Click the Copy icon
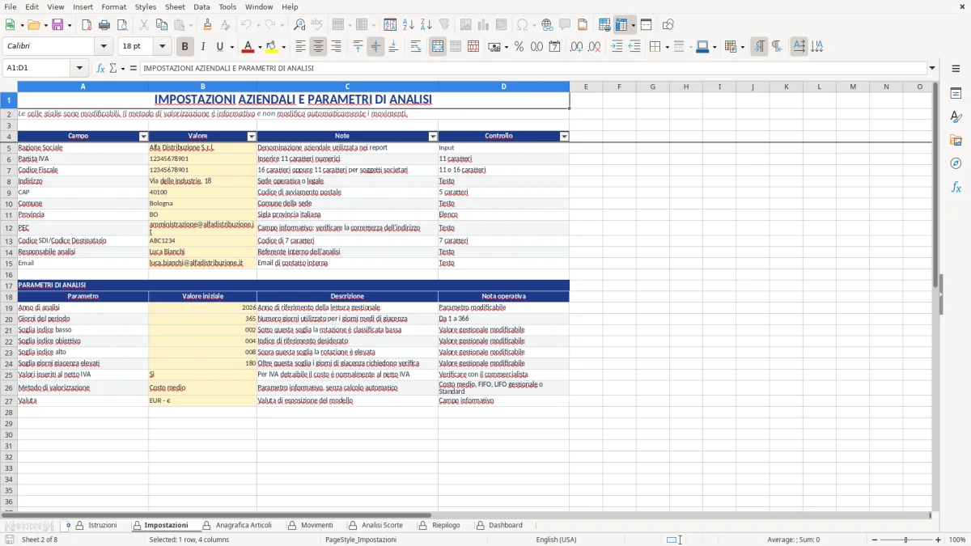 pos(161,25)
